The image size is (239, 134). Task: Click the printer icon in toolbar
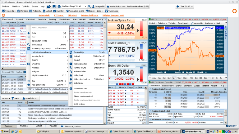click(59, 7)
